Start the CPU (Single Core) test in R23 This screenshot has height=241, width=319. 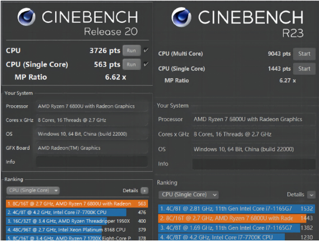tap(304, 68)
